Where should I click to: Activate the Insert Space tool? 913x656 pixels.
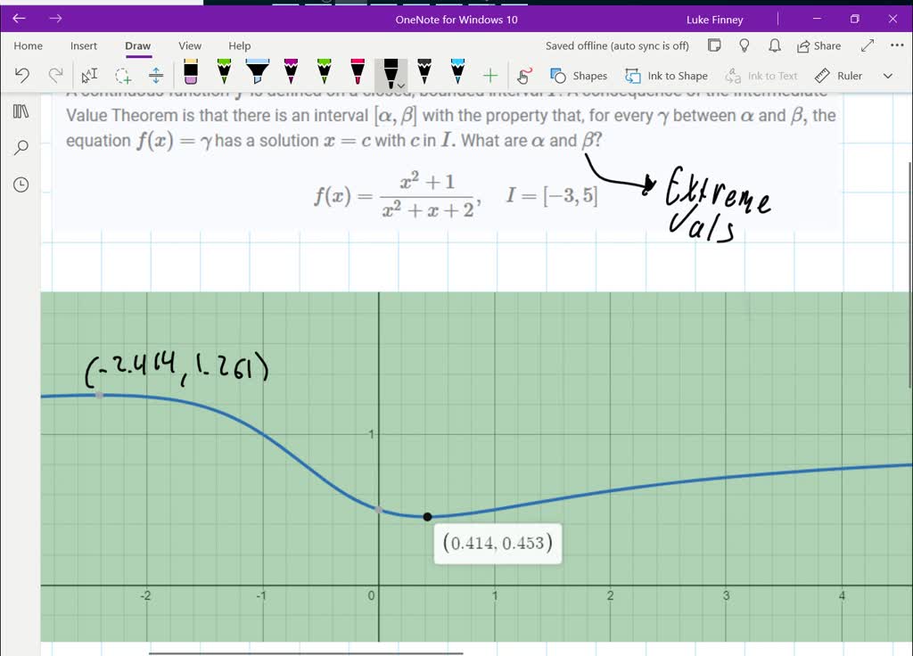[156, 76]
